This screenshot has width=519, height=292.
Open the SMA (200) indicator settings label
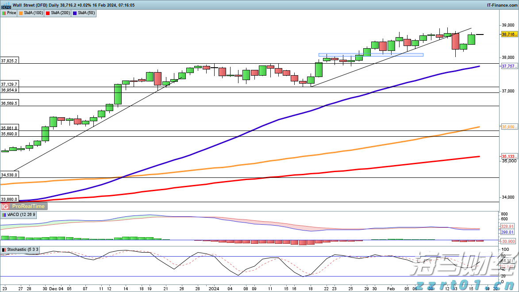coord(60,13)
